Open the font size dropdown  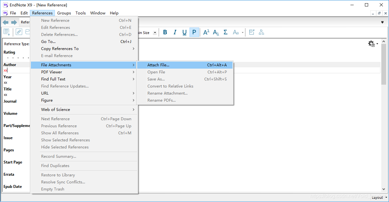155,33
